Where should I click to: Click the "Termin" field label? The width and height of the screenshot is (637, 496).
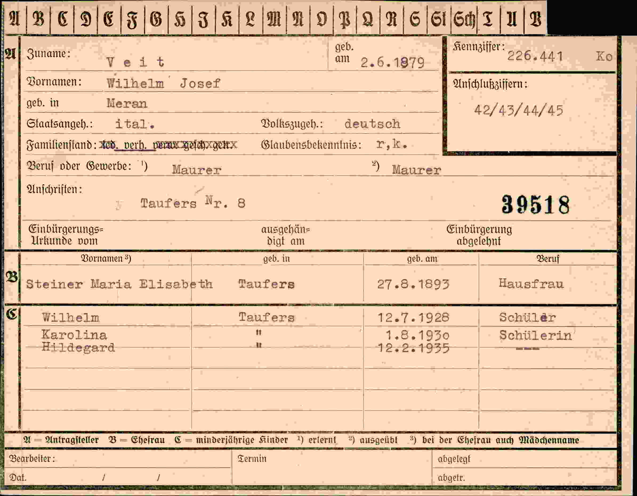pyautogui.click(x=252, y=459)
